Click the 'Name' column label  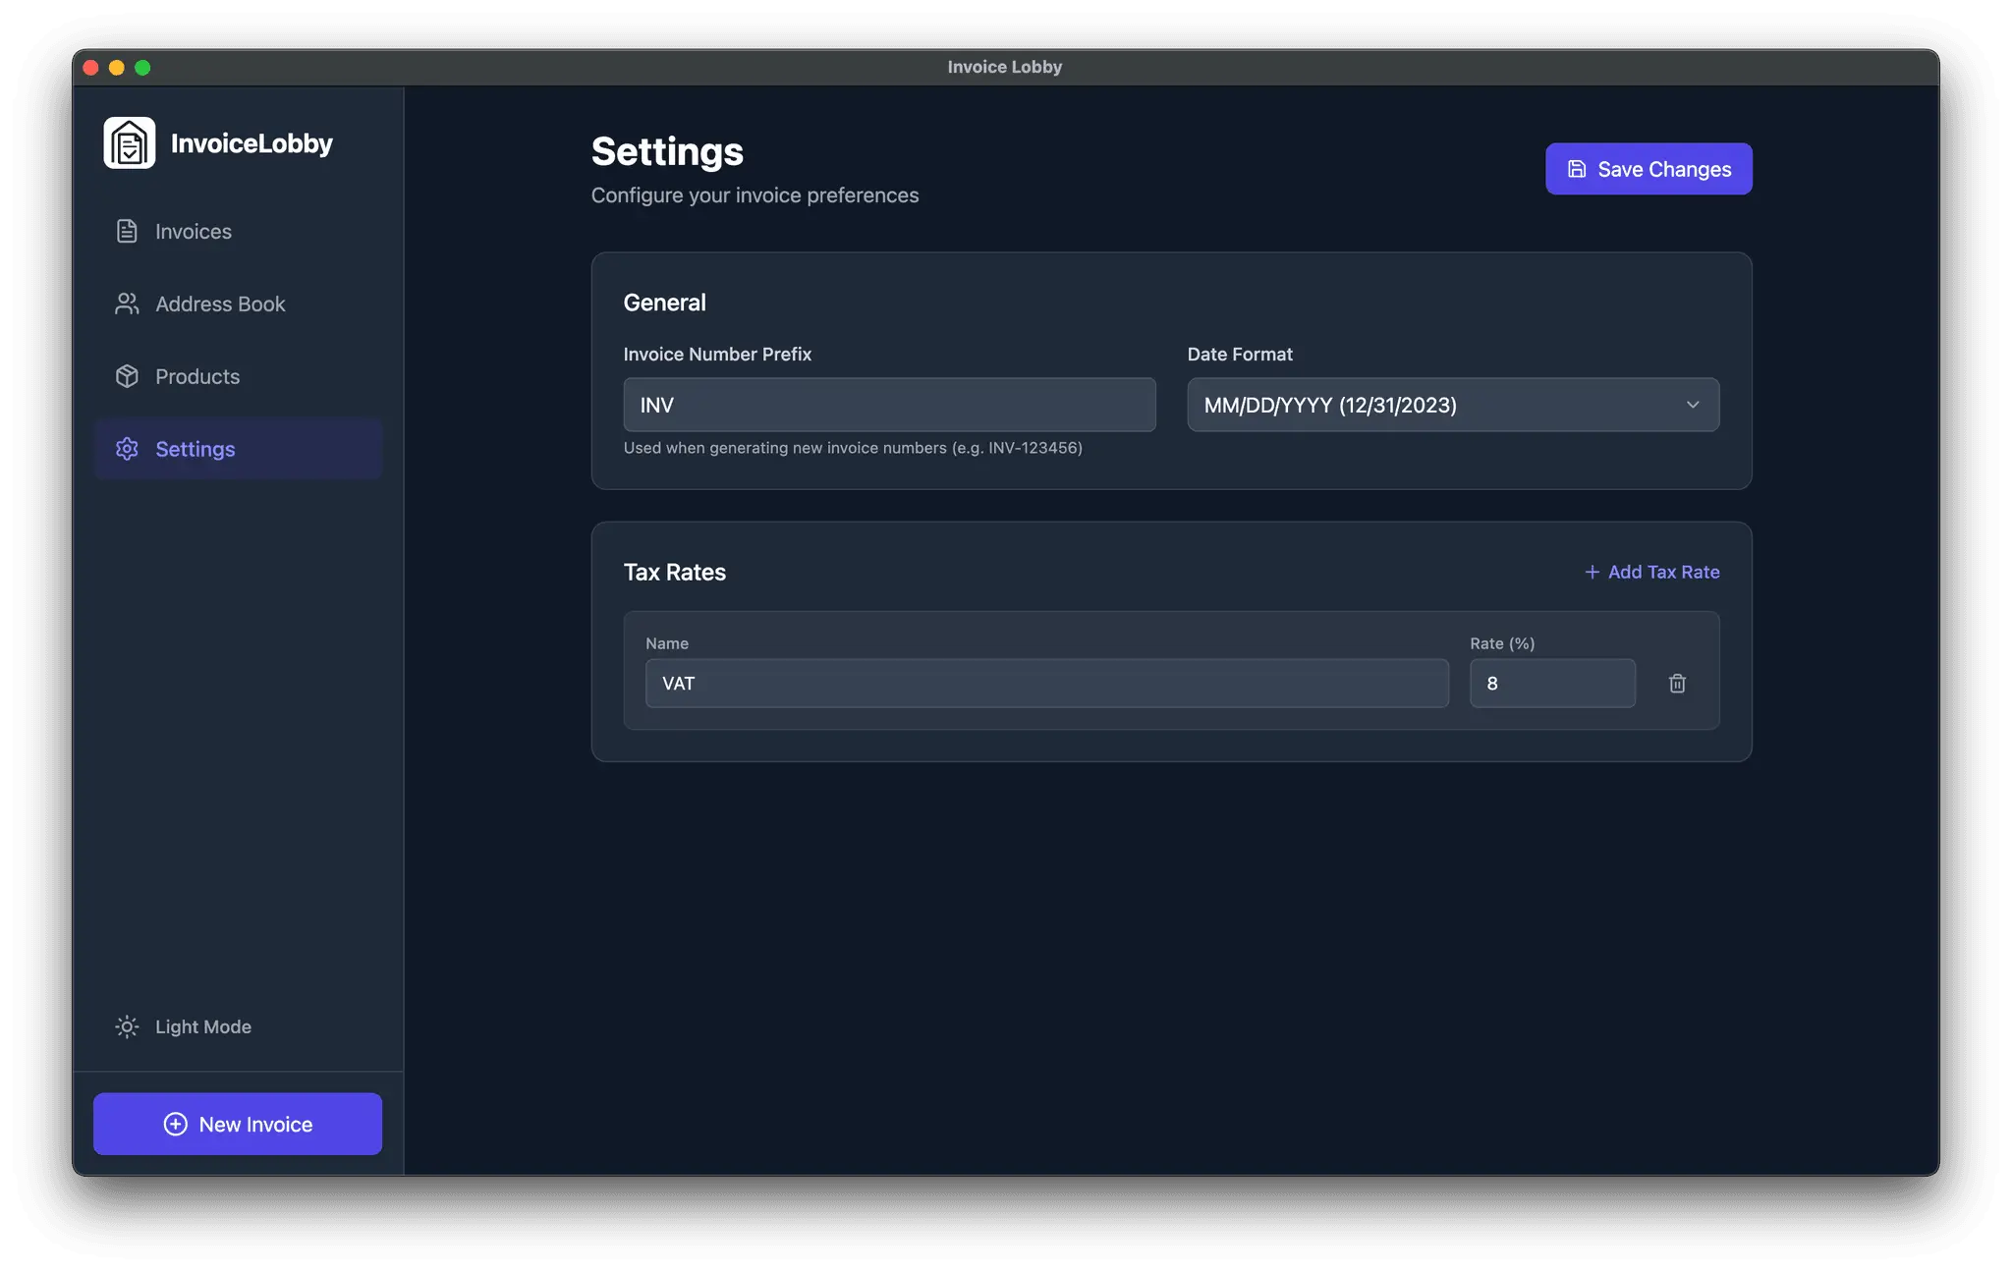(667, 643)
